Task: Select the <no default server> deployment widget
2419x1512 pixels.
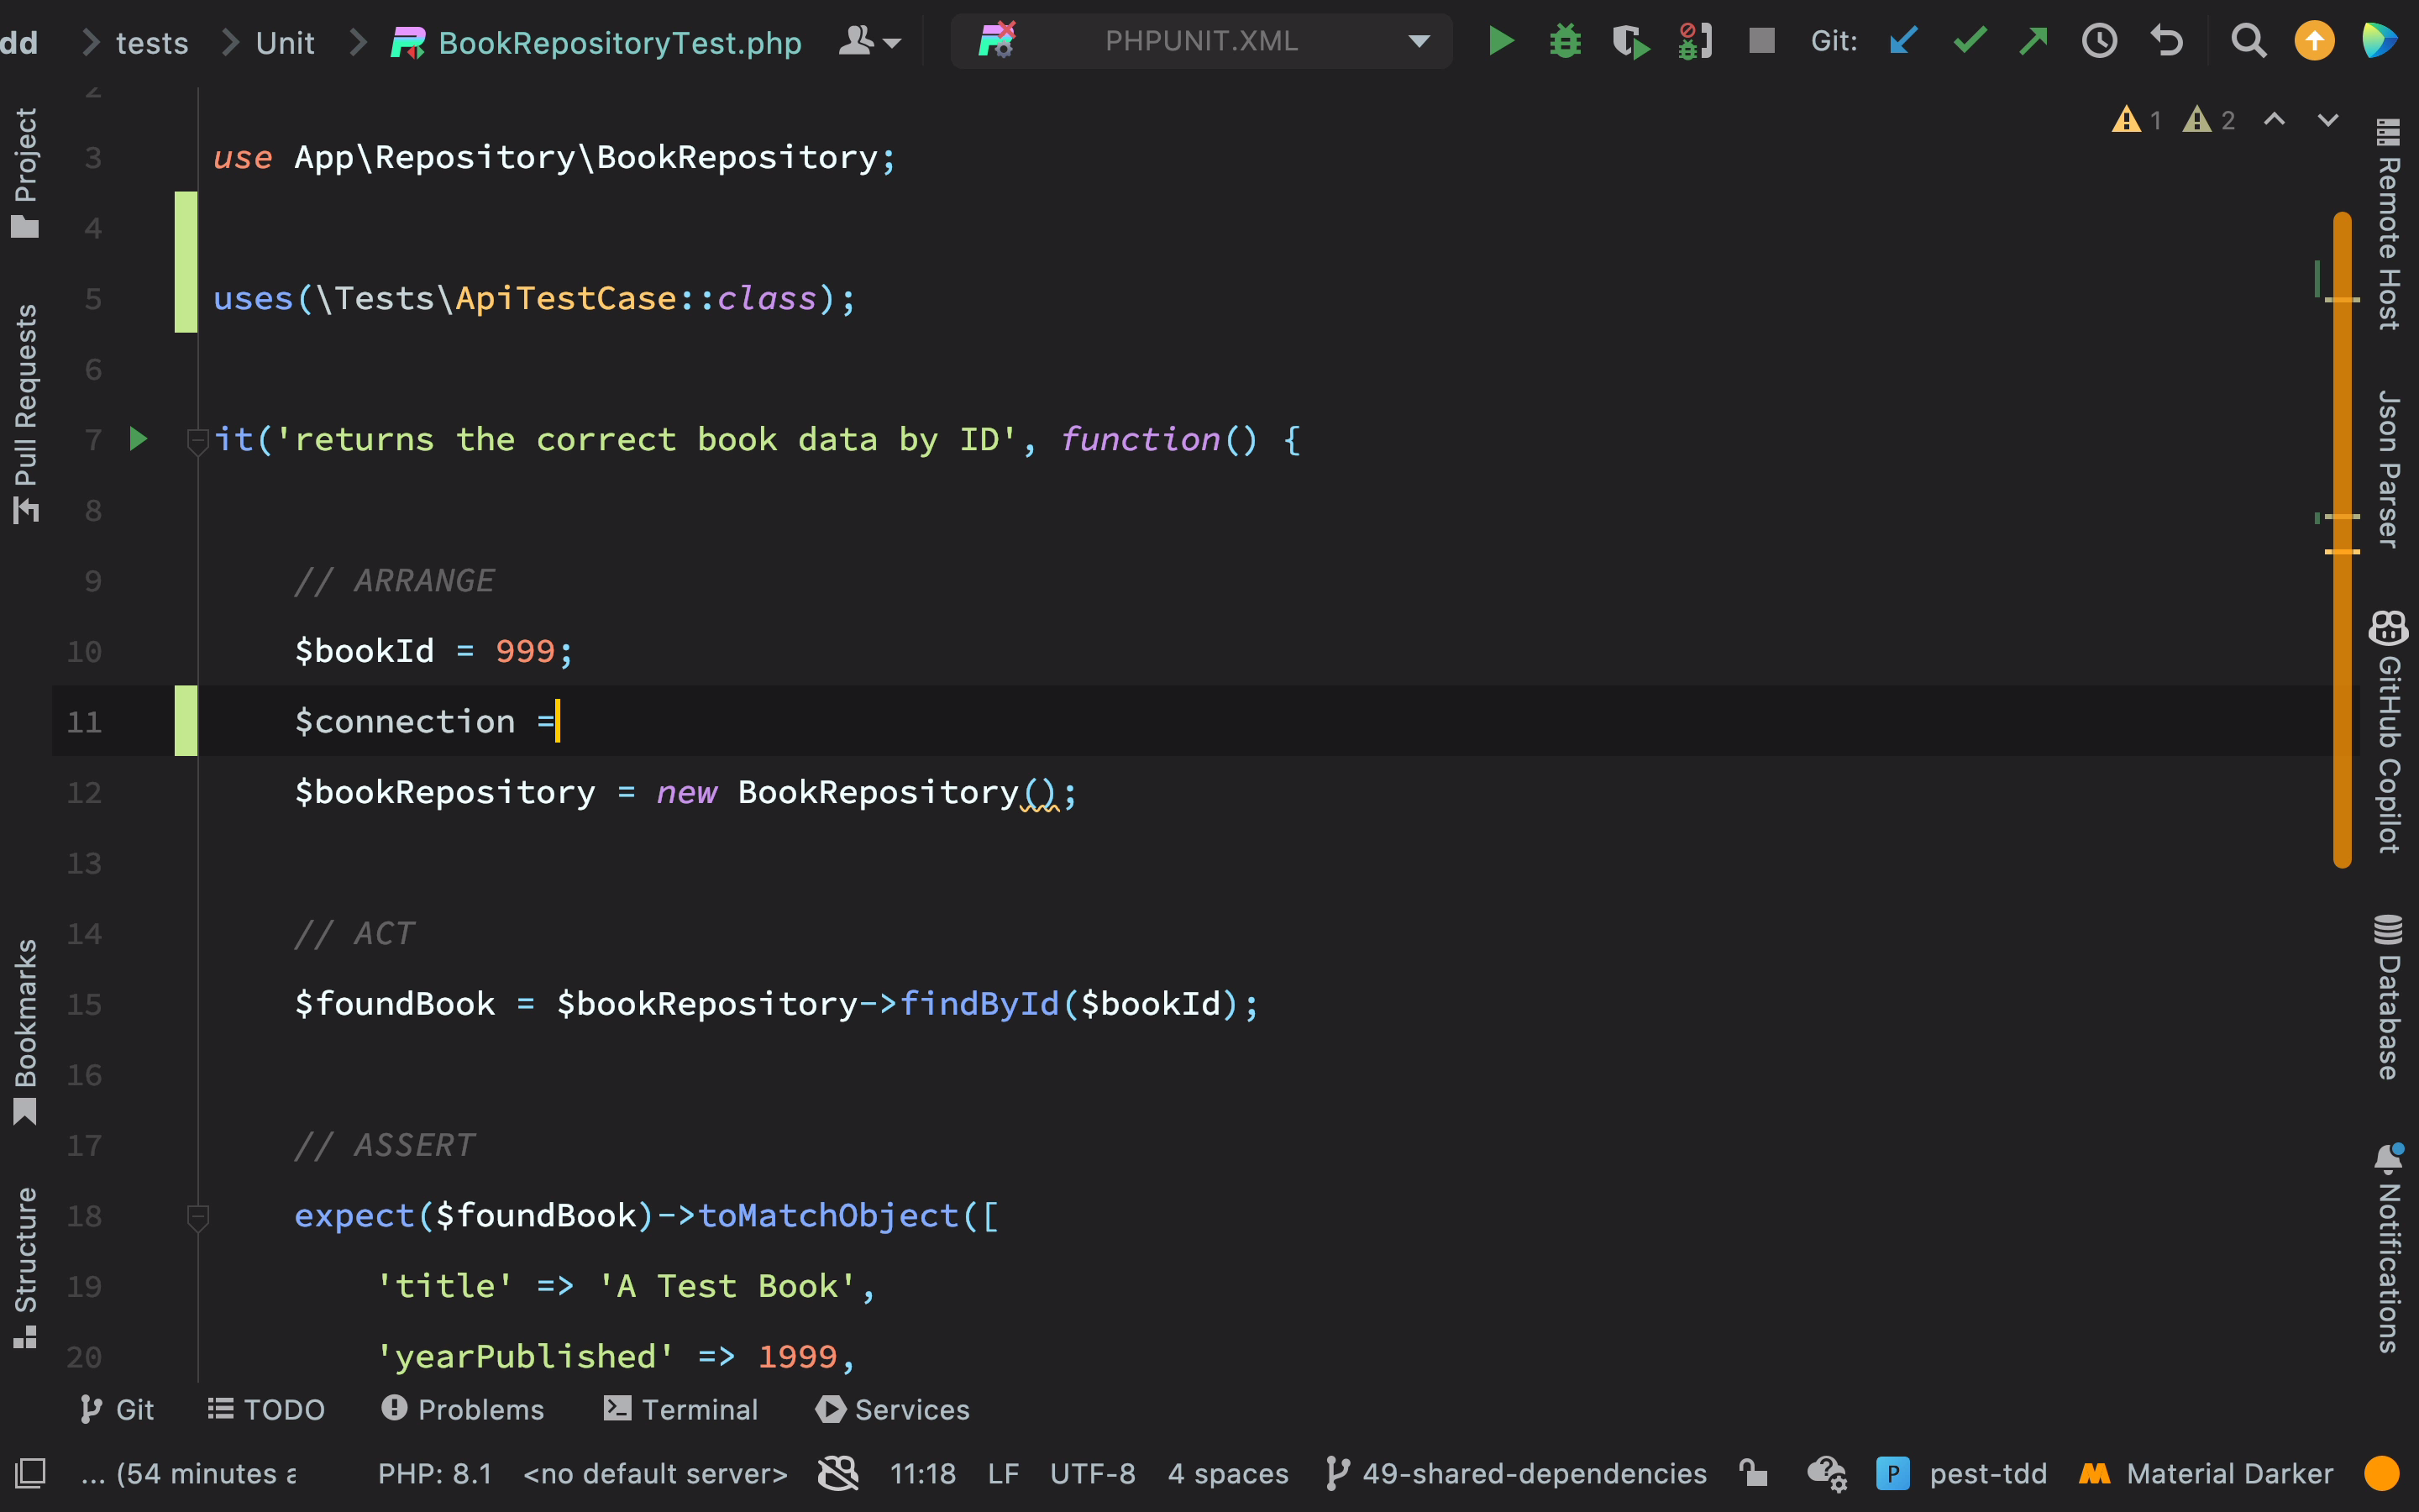Action: coord(656,1473)
